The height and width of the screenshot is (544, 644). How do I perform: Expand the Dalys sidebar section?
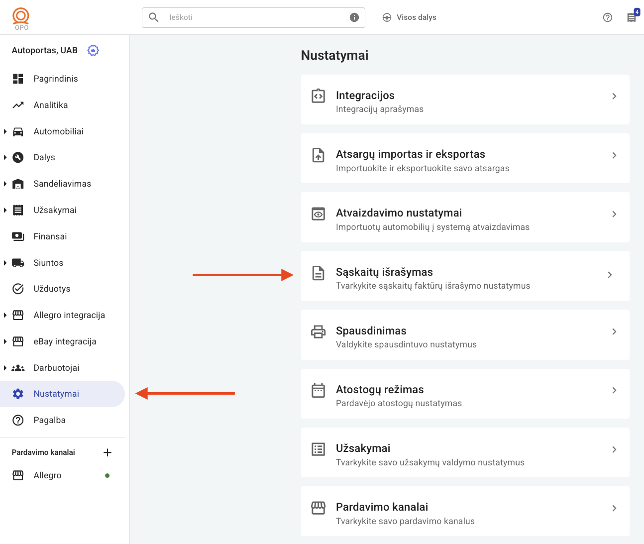click(5, 158)
